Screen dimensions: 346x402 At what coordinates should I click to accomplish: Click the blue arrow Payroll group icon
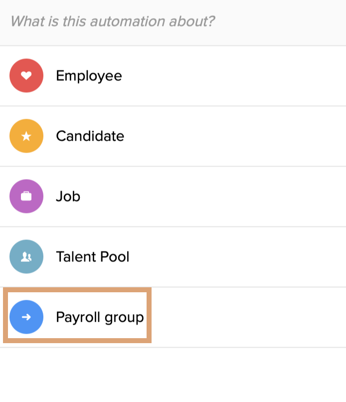[26, 316]
